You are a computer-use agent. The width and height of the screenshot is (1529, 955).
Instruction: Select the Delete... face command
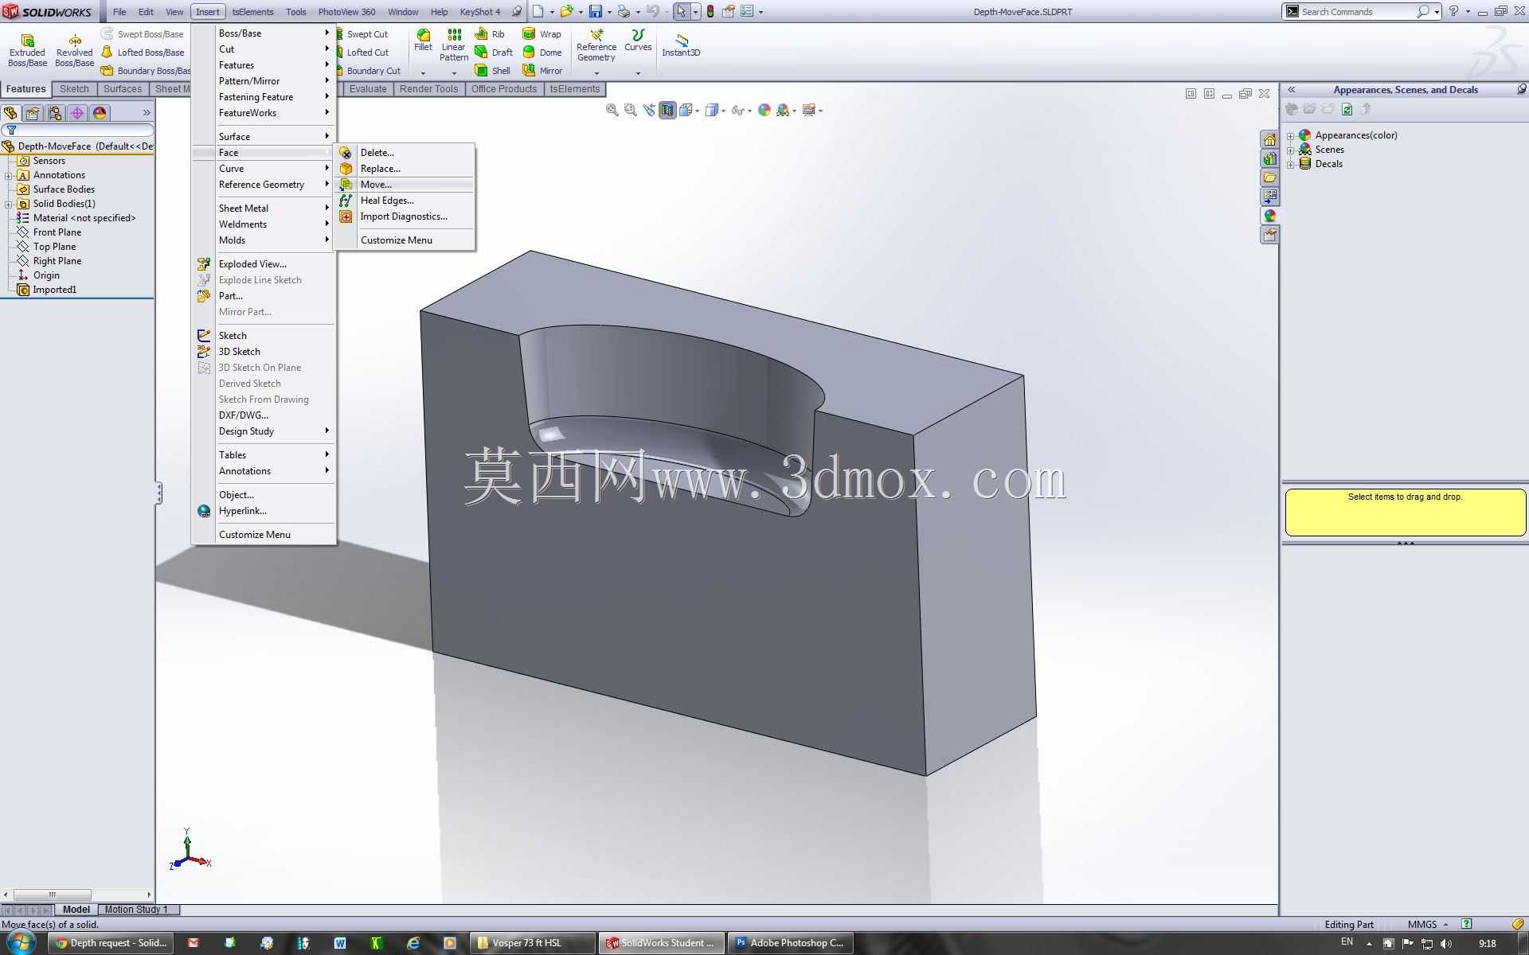coord(406,153)
